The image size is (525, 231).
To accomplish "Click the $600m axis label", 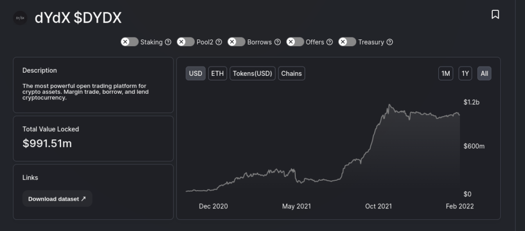I will pyautogui.click(x=474, y=146).
